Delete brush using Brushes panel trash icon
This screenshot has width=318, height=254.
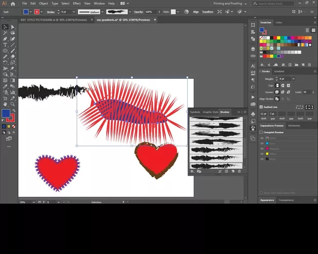tap(239, 171)
